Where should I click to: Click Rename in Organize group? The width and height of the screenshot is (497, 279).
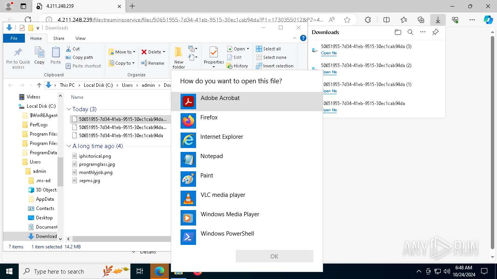152,63
